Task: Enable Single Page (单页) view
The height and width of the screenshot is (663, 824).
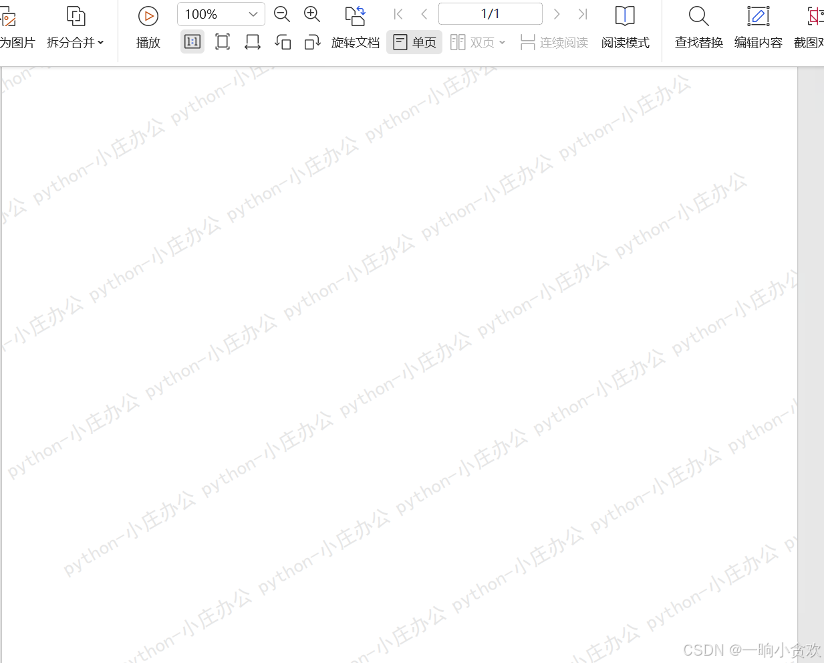Action: coord(414,42)
